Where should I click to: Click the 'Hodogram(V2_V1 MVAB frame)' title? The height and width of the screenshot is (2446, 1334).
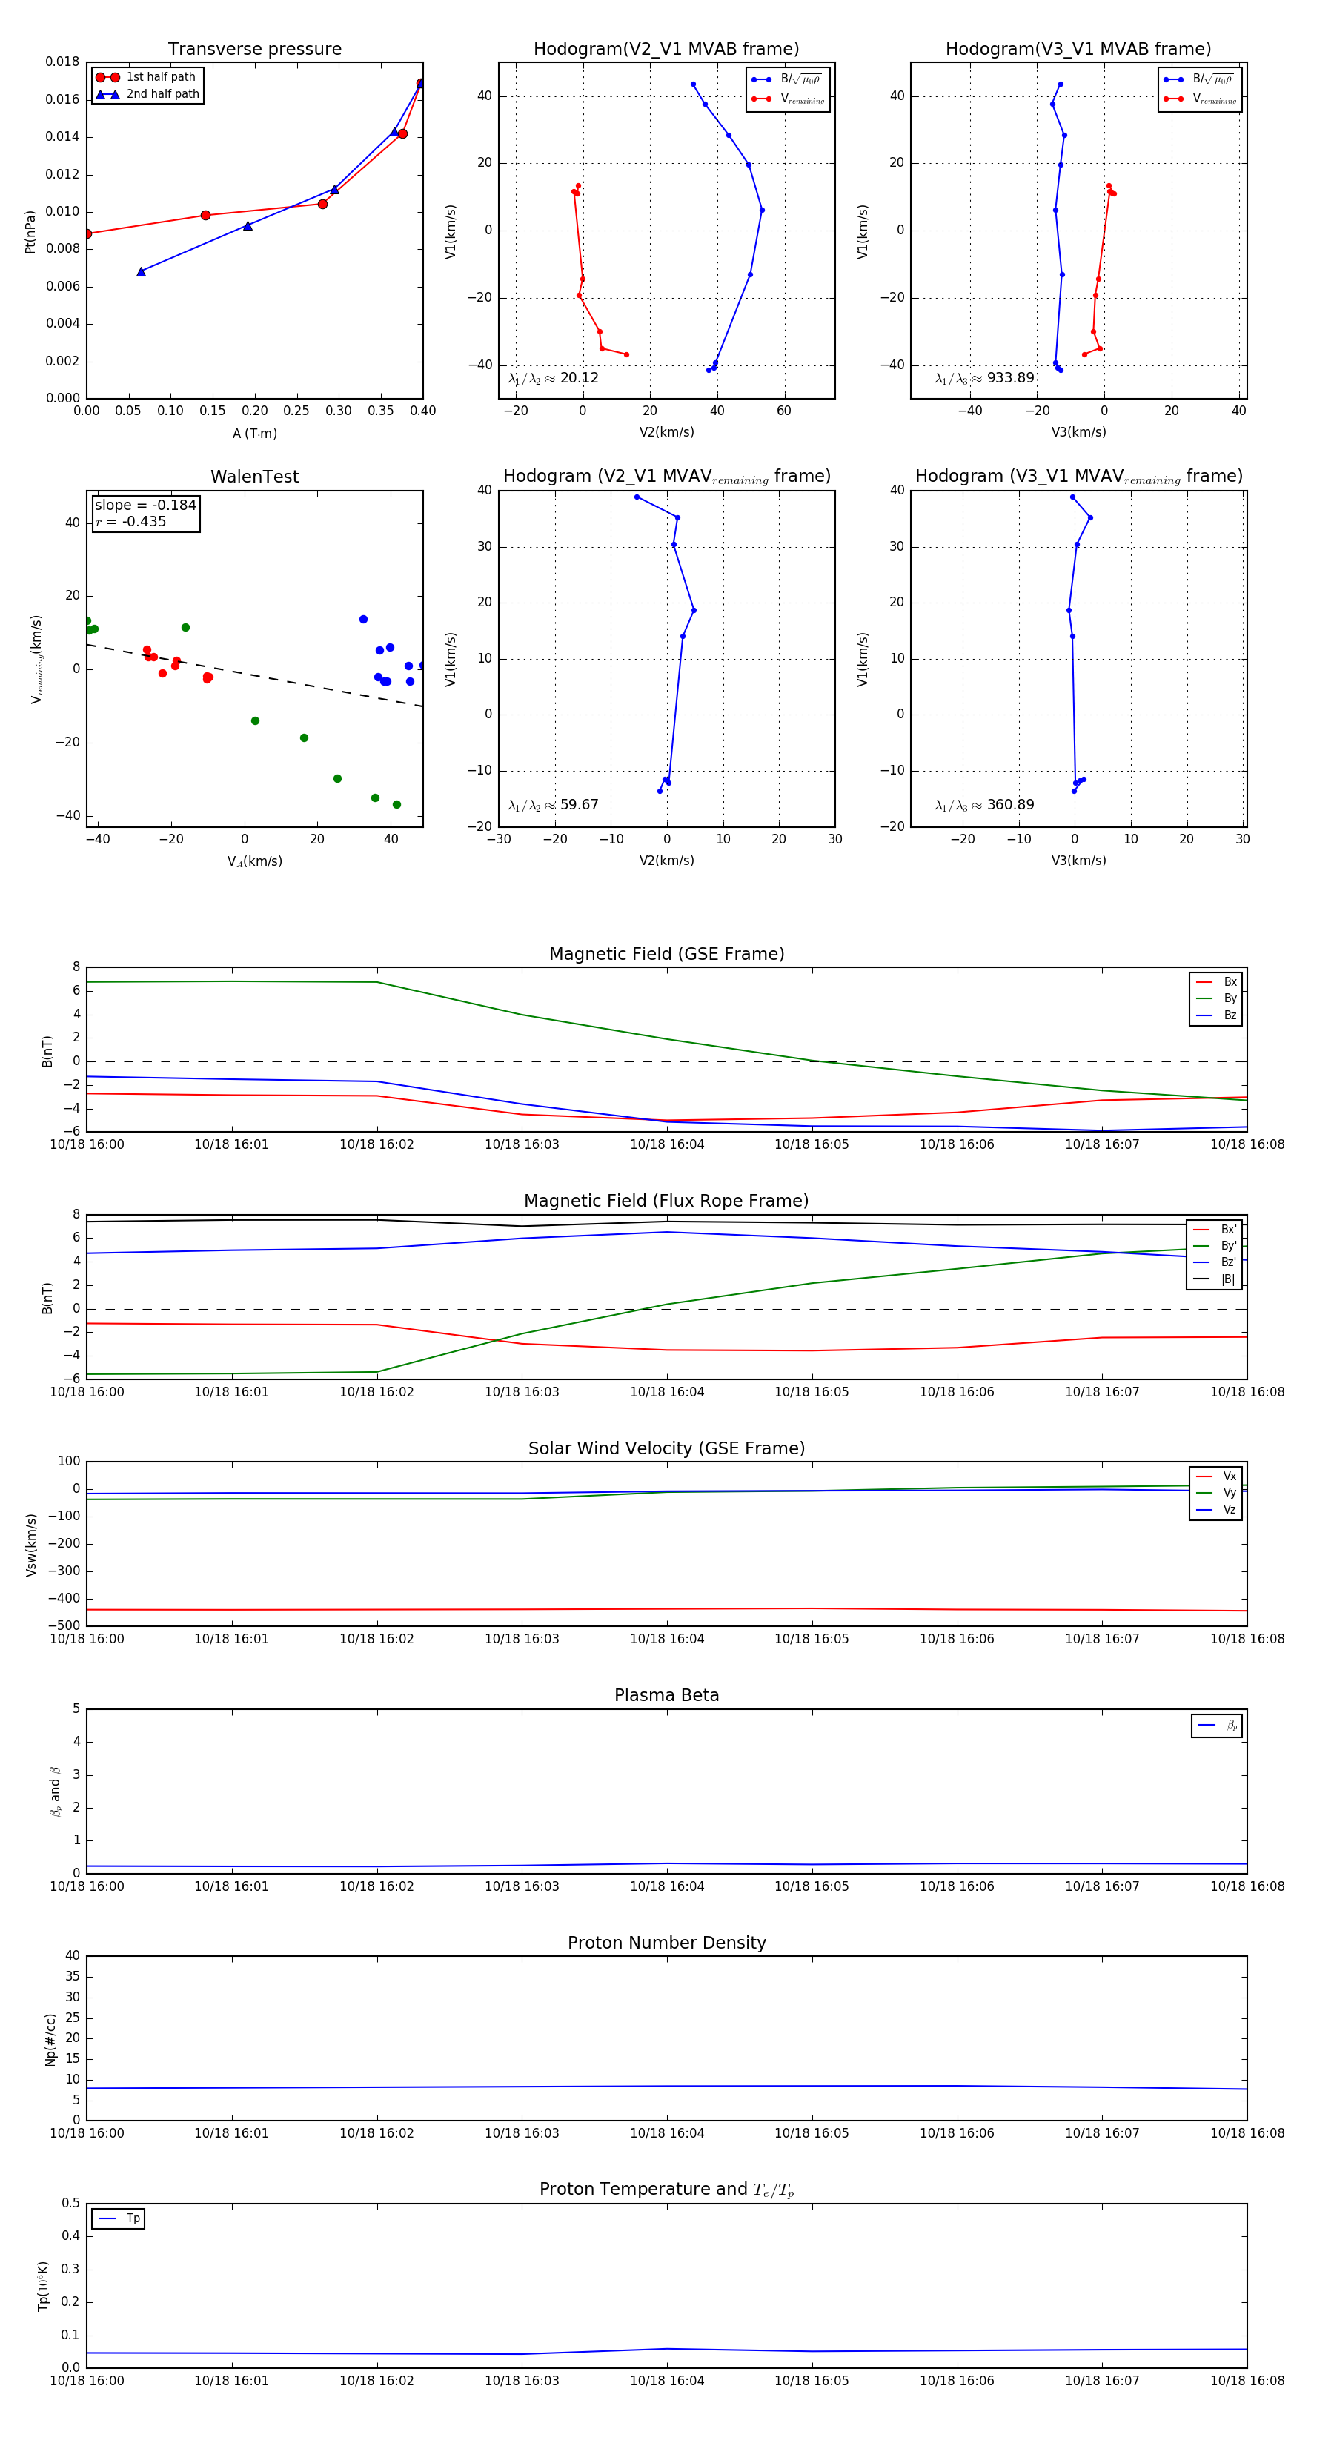[666, 50]
